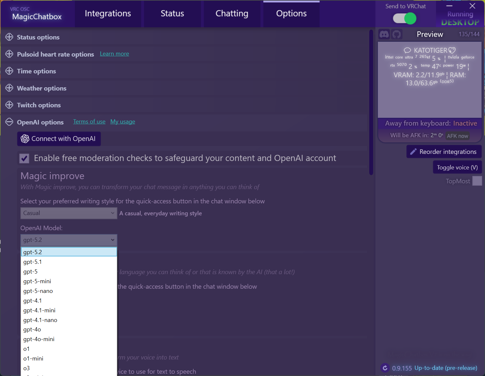Click the Reorder integrations button

[444, 152]
